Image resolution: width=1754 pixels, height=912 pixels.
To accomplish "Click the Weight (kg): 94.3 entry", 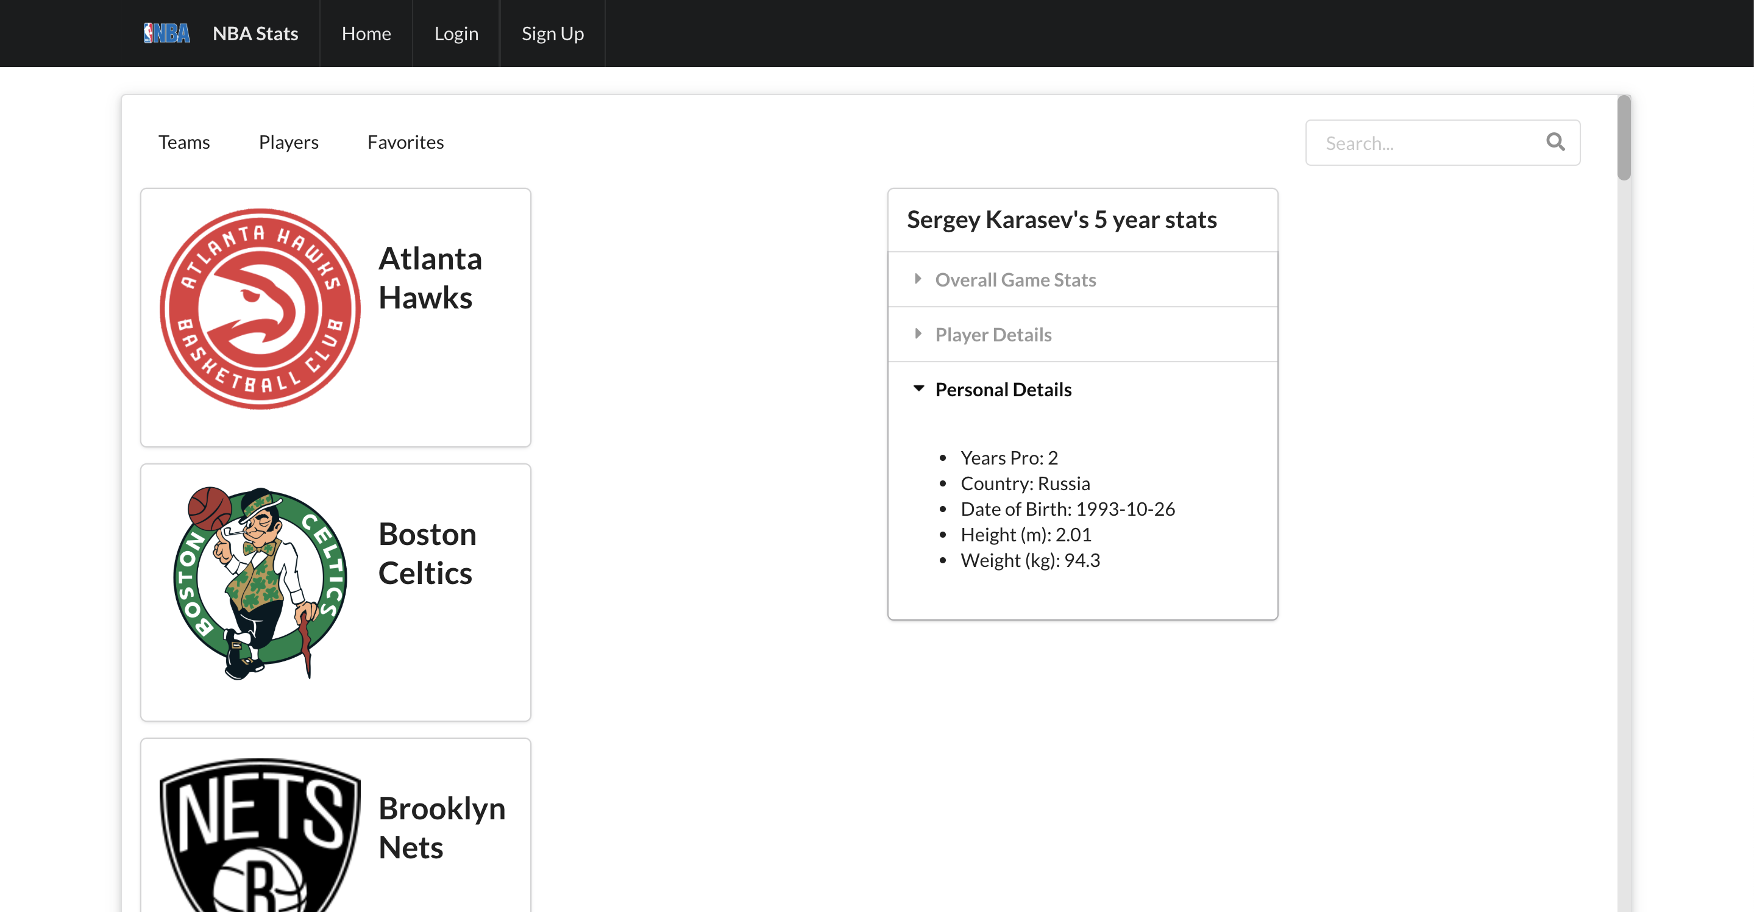I will pos(1029,560).
